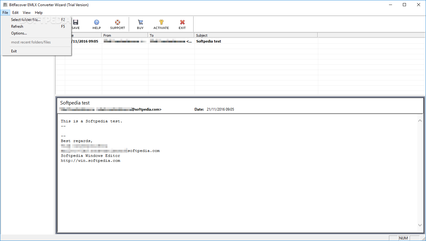The width and height of the screenshot is (426, 241).
Task: Click 'This is a Softpedia test.' body text
Action: click(x=91, y=121)
